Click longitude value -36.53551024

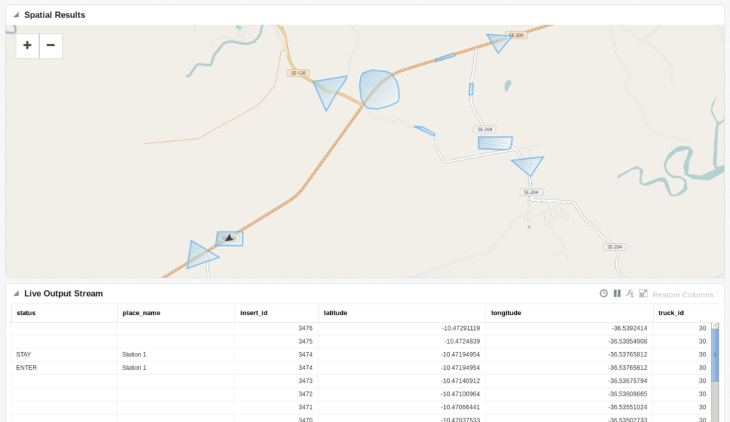click(627, 407)
